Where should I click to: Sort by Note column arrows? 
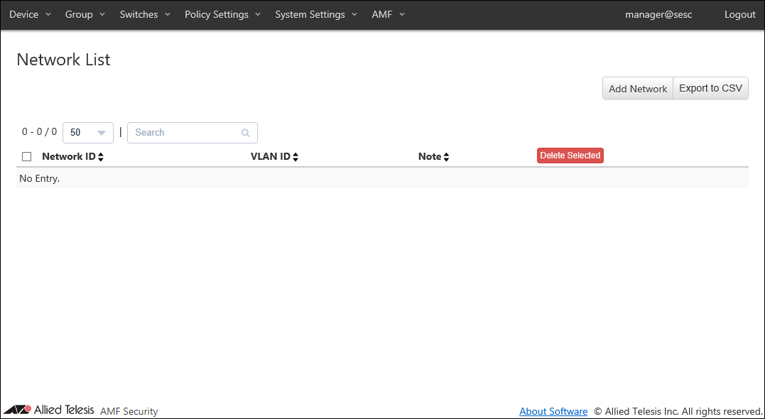pyautogui.click(x=446, y=157)
